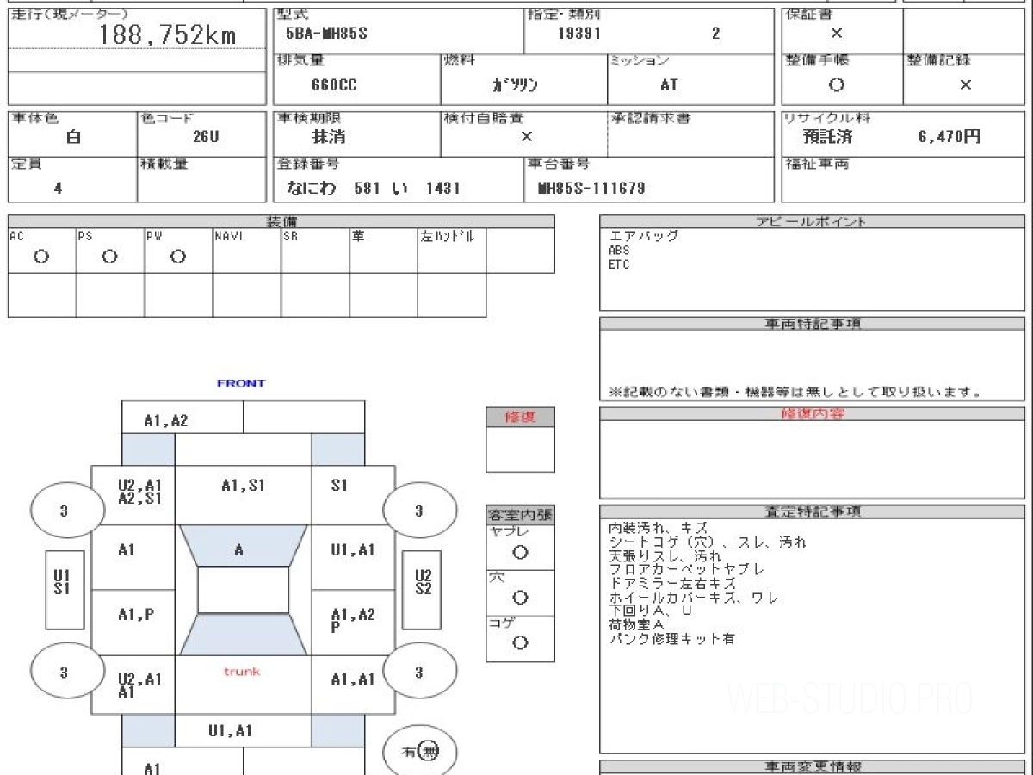Select エアバッグ in appeal points

pyautogui.click(x=644, y=236)
